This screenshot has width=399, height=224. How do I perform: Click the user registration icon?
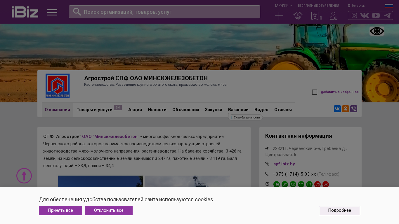(x=334, y=16)
